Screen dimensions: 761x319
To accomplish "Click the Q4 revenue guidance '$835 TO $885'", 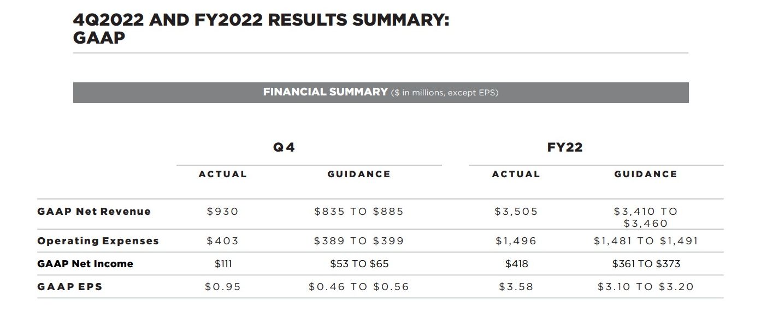I will (359, 212).
